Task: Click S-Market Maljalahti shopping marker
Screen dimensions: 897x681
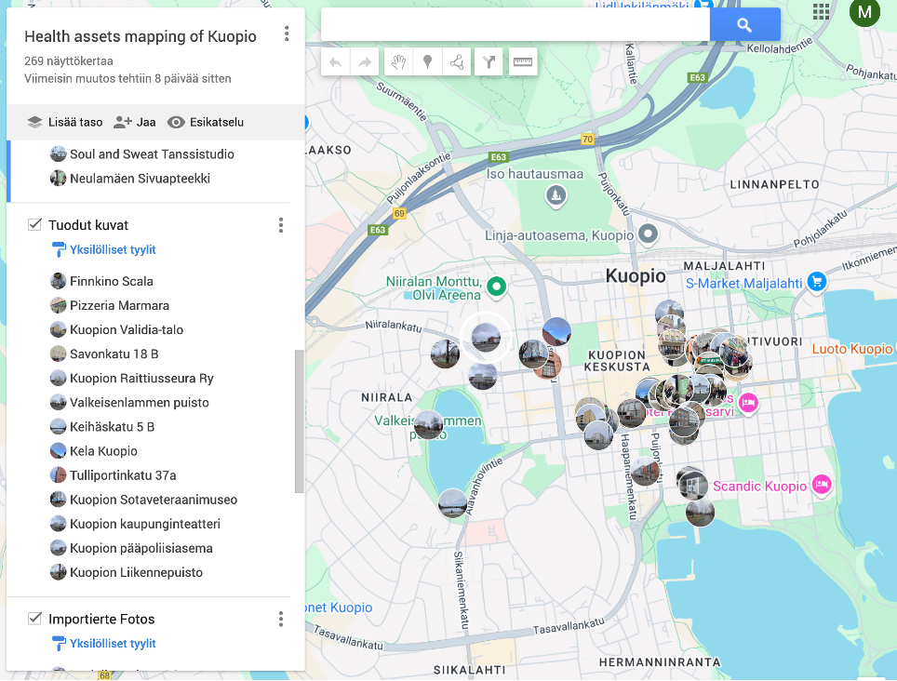Action: pyautogui.click(x=817, y=282)
